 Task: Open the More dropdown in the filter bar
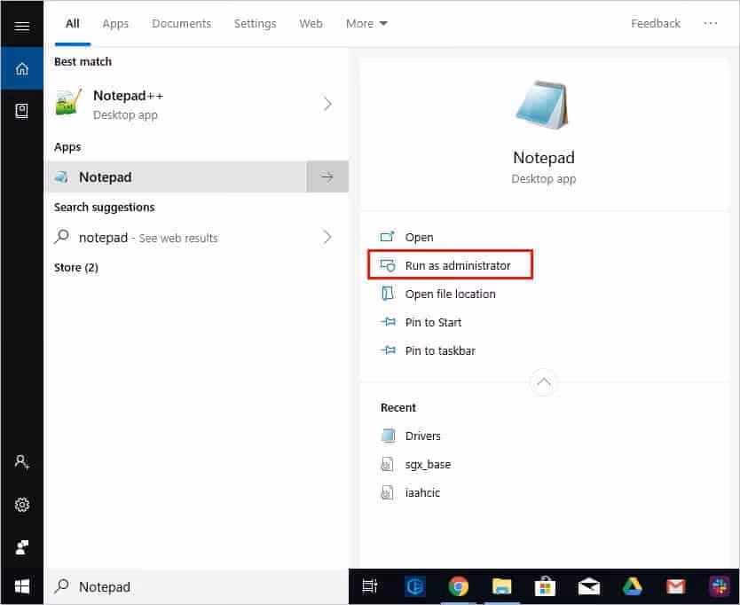tap(366, 23)
